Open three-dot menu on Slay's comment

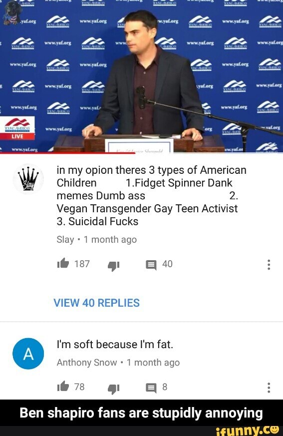(269, 265)
